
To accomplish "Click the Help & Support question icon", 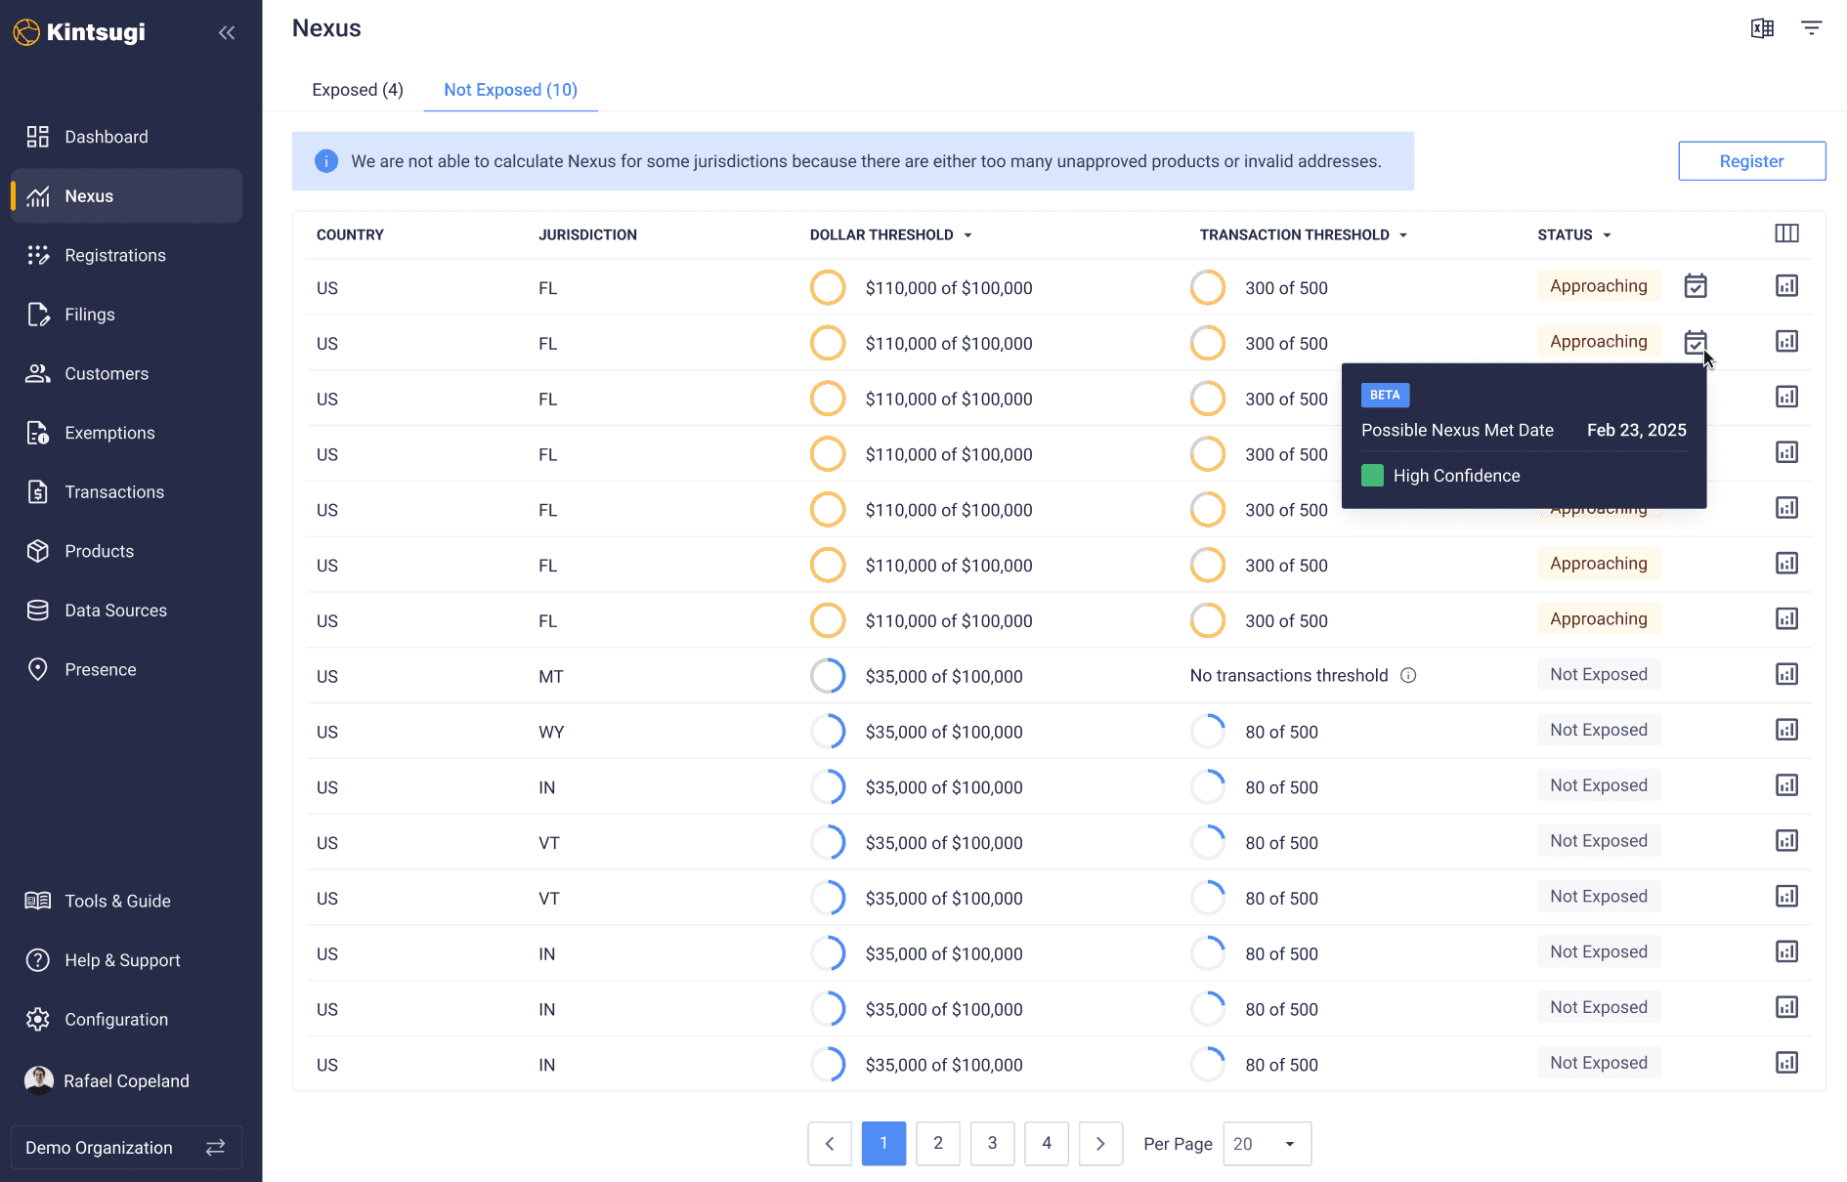I will (38, 960).
